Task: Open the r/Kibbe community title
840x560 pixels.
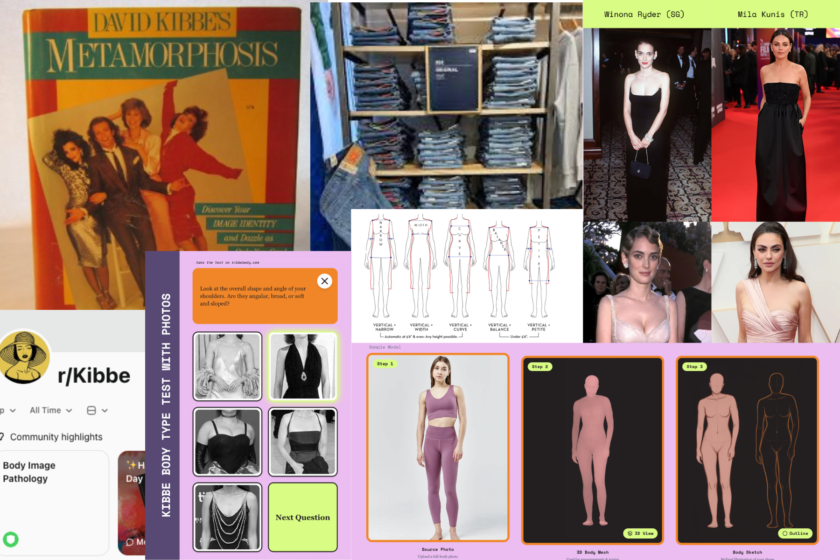Action: point(94,376)
